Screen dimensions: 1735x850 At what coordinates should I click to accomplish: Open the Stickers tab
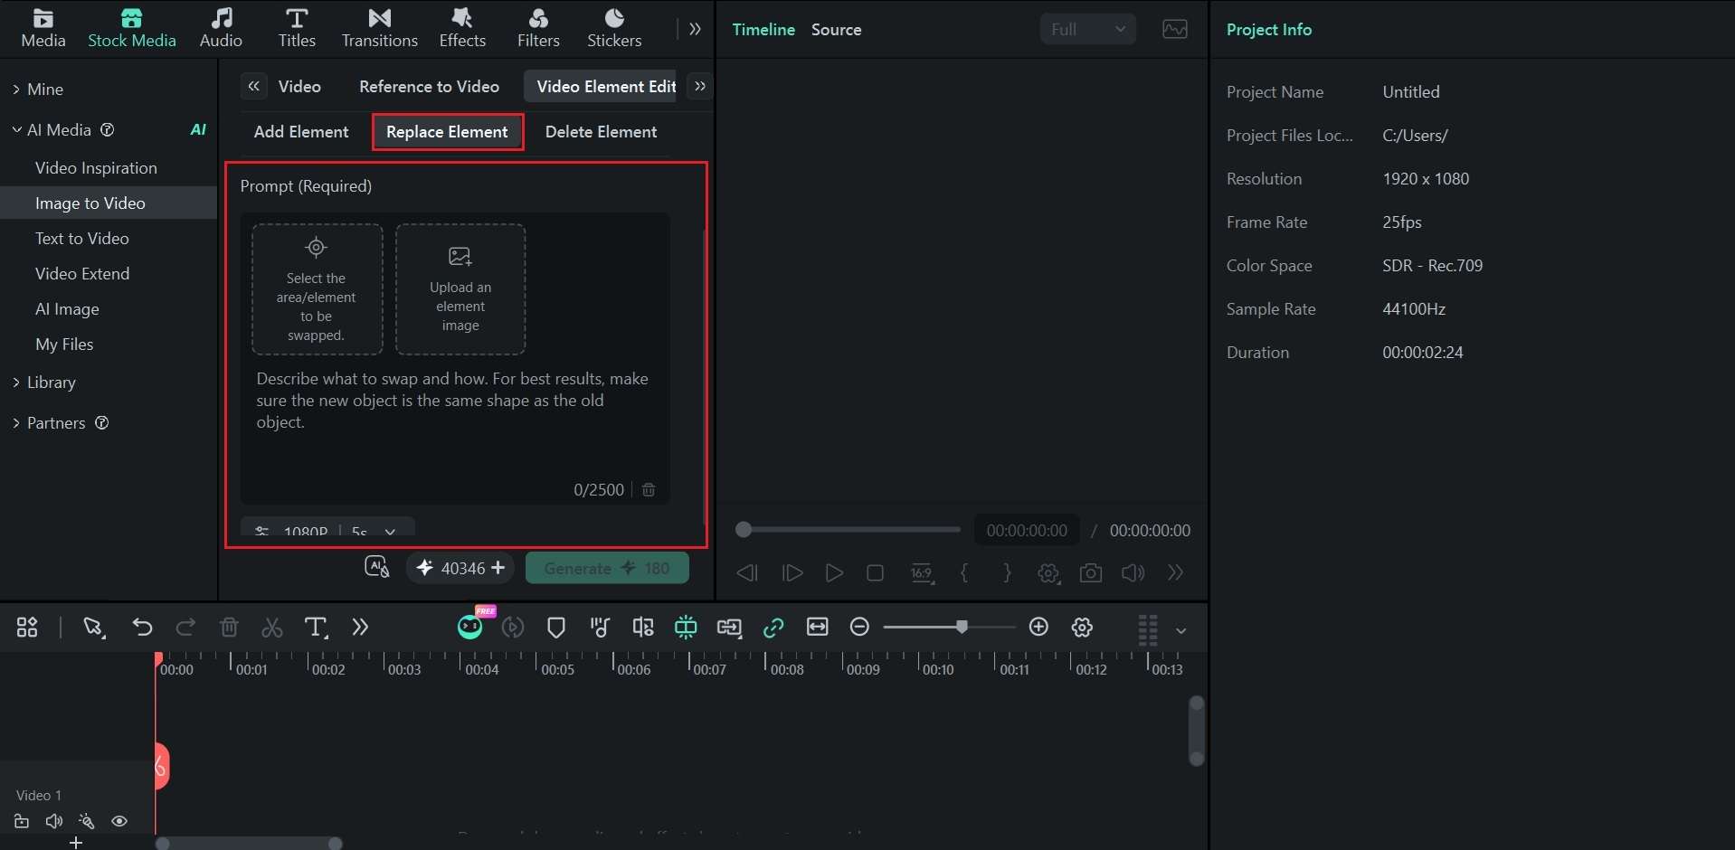(x=614, y=28)
